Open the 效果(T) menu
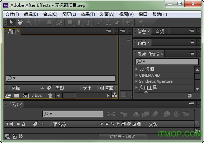 click(x=88, y=14)
